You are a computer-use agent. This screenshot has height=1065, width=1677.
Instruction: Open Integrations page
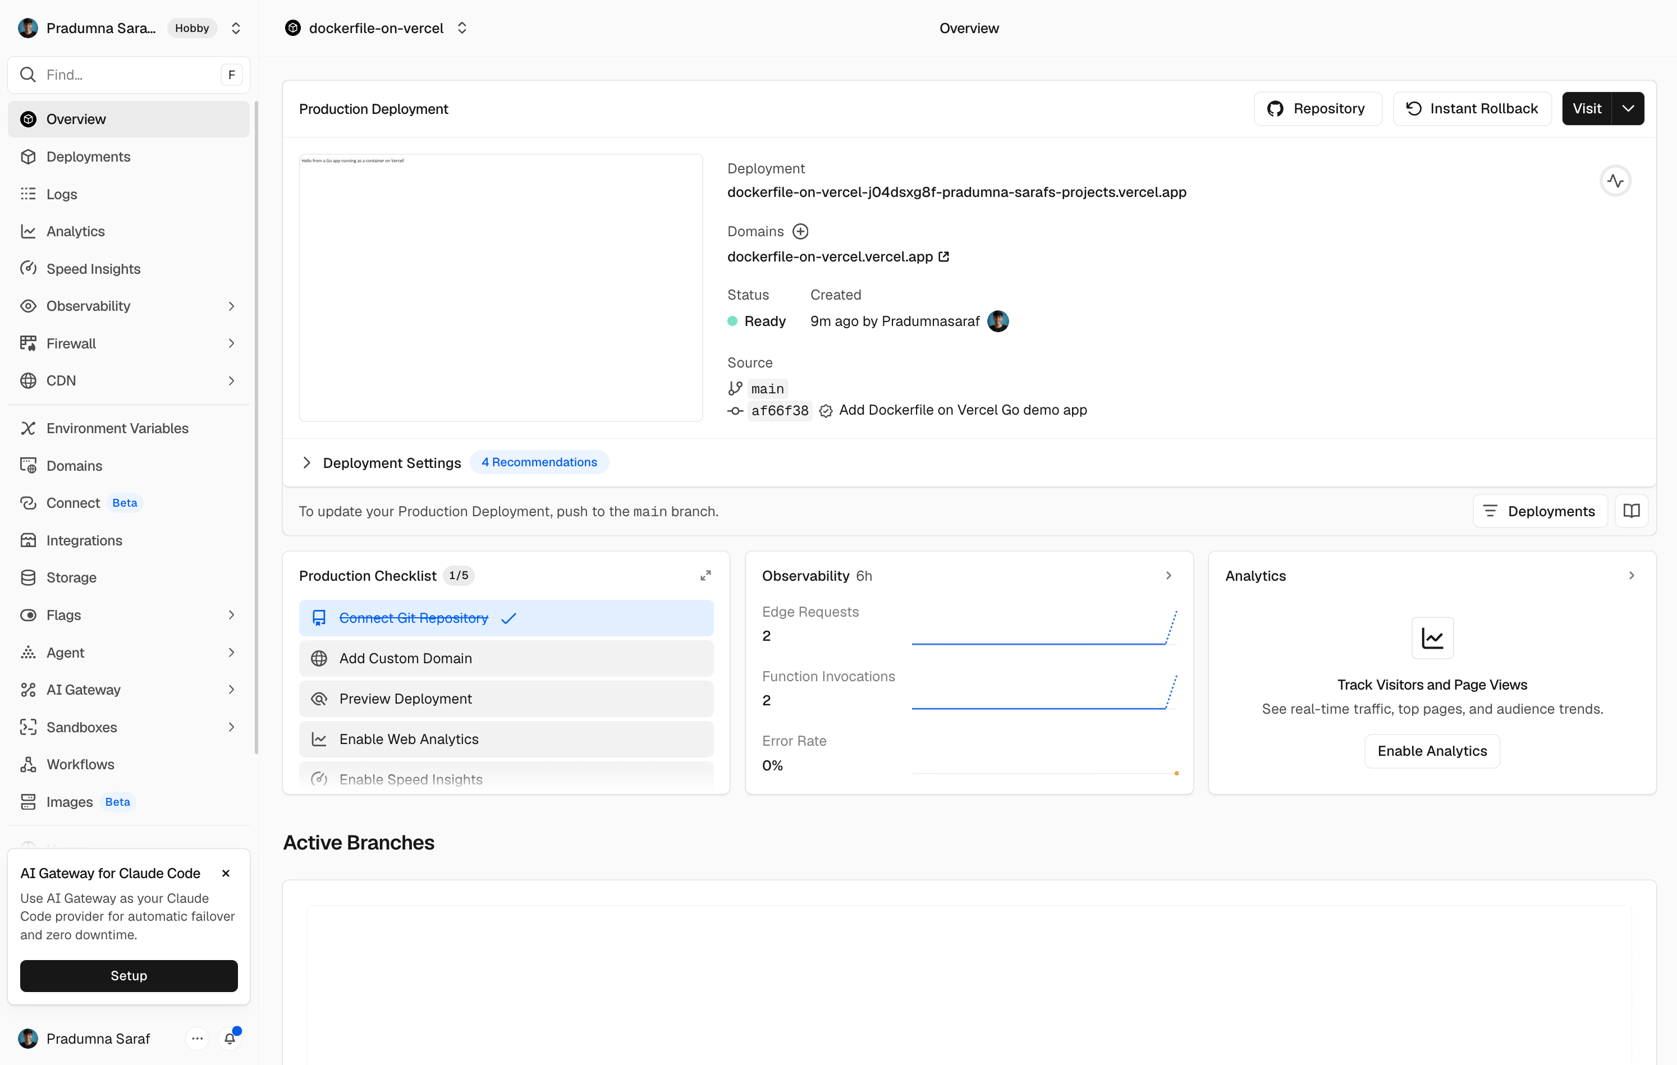pos(128,540)
